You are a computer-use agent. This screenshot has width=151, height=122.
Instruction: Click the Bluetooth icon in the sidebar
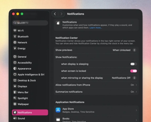point(15,37)
